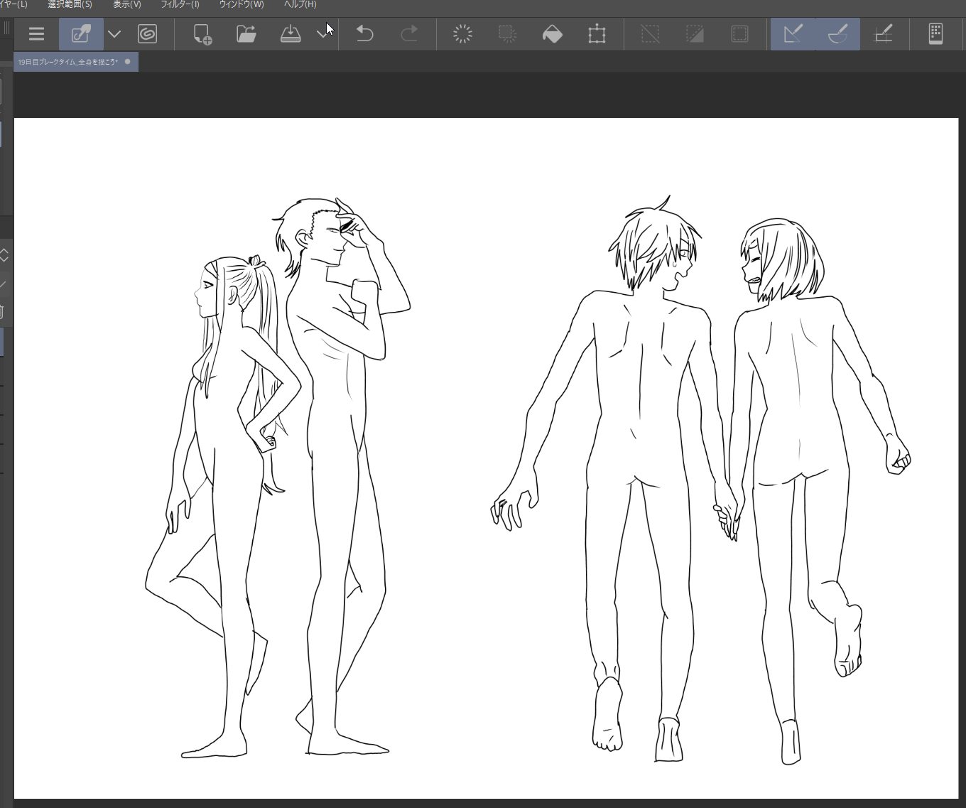The width and height of the screenshot is (966, 808).
Task: Click the Clear (spinner-shaped) icon
Action: 462,34
